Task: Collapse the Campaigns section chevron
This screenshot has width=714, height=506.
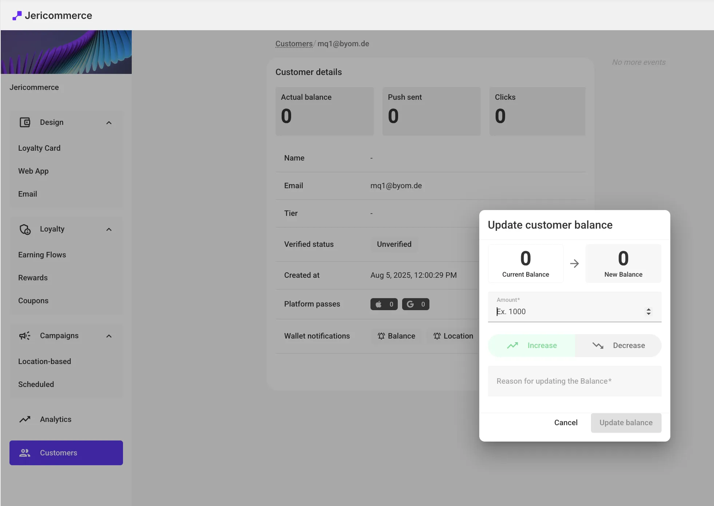Action: pos(109,336)
